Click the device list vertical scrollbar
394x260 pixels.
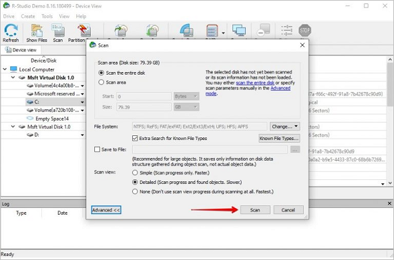pos(390,121)
